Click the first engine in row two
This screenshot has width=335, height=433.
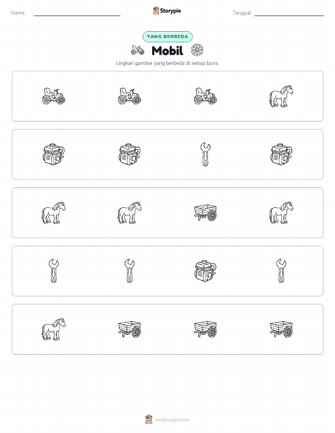coord(53,154)
